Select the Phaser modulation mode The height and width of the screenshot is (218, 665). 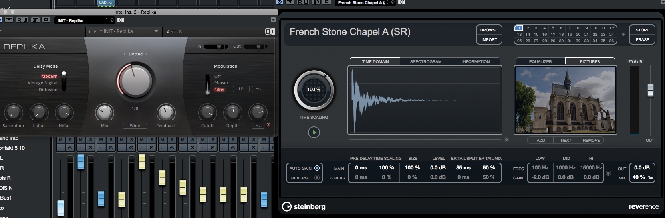click(x=221, y=83)
